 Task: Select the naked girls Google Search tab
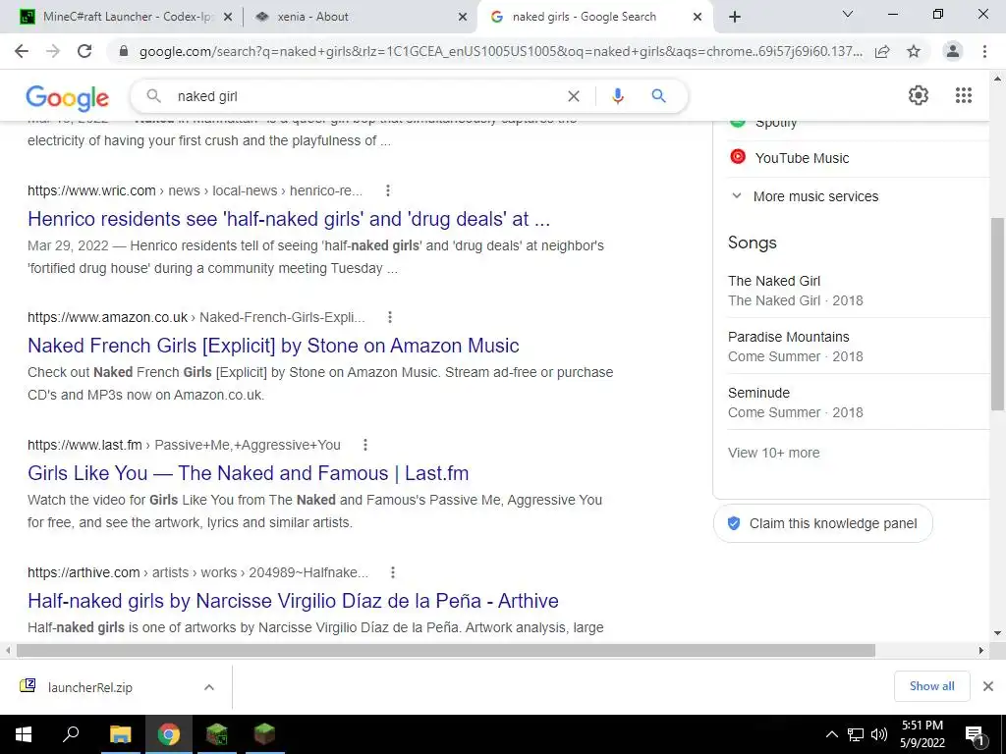[584, 17]
